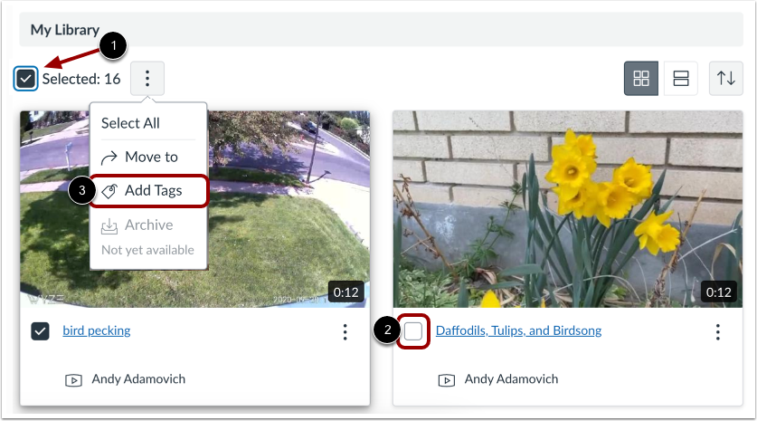Open the bulk actions three-dot menu

point(147,78)
